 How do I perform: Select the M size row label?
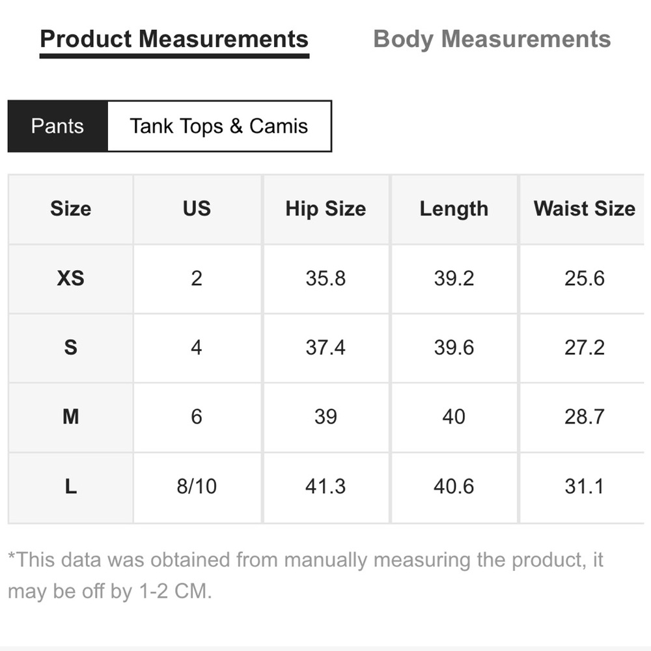click(70, 417)
